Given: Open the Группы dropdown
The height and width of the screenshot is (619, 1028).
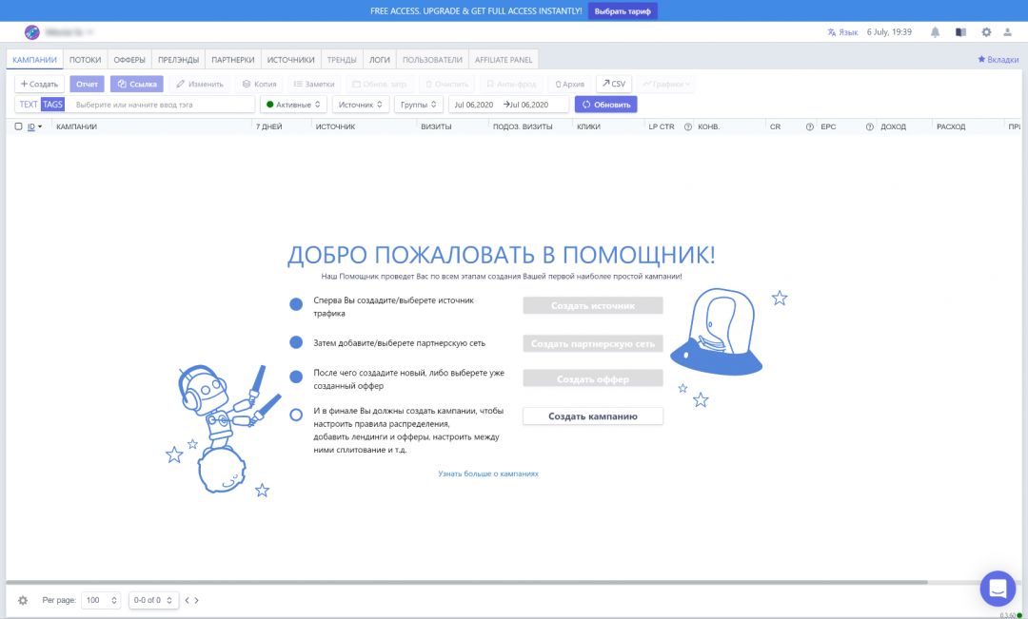Looking at the screenshot, I should tap(419, 104).
